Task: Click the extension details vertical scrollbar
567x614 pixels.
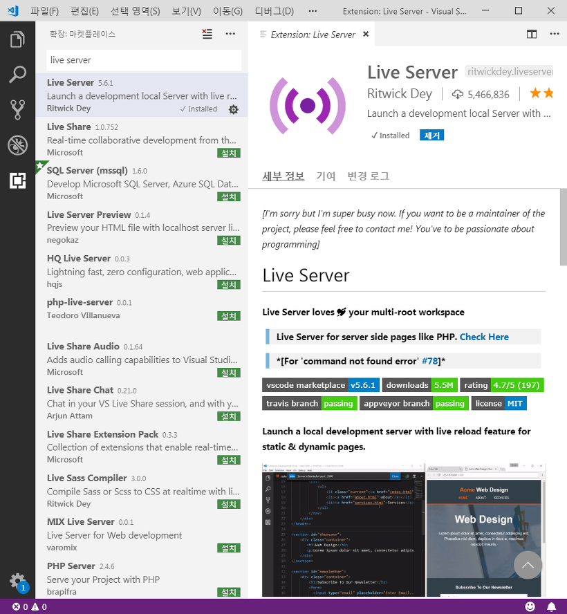Action: pyautogui.click(x=564, y=227)
